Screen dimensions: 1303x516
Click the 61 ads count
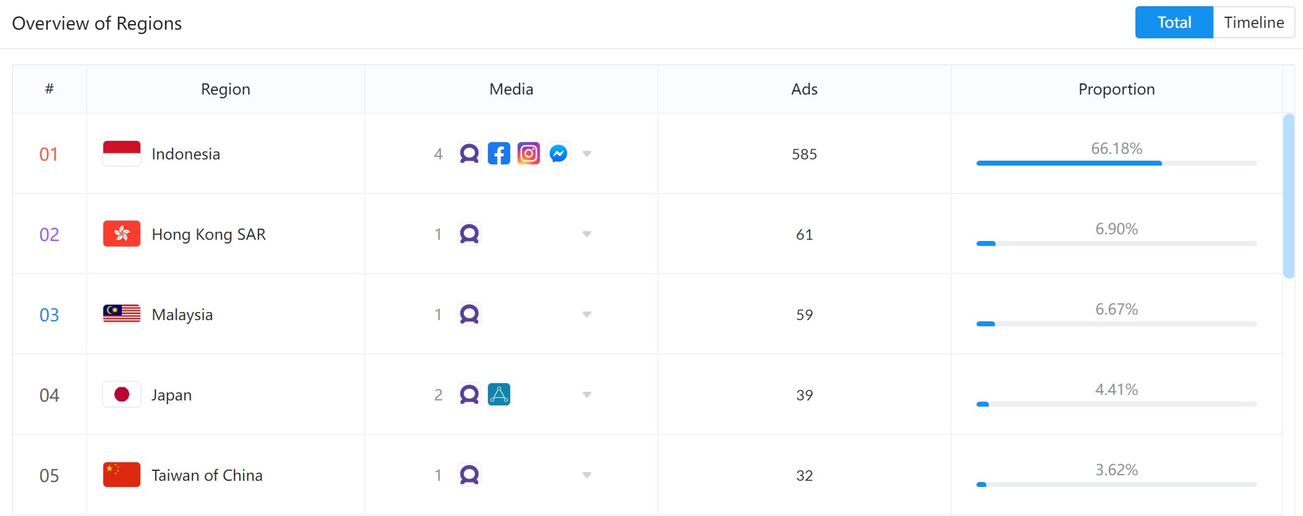point(805,234)
